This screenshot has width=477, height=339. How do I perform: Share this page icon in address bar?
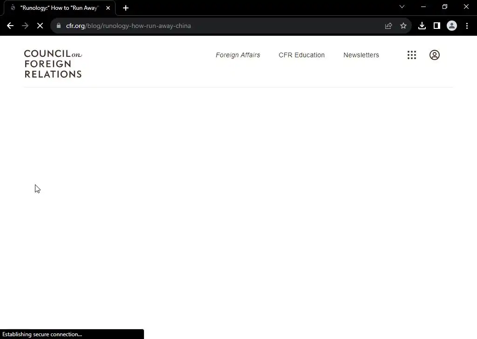388,26
